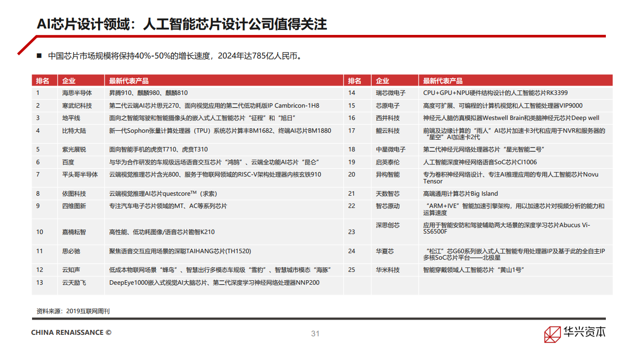Image resolution: width=631 pixels, height=354 pixels.
Task: Click the 云天励飞 company cell at rank 13
Action: [74, 283]
